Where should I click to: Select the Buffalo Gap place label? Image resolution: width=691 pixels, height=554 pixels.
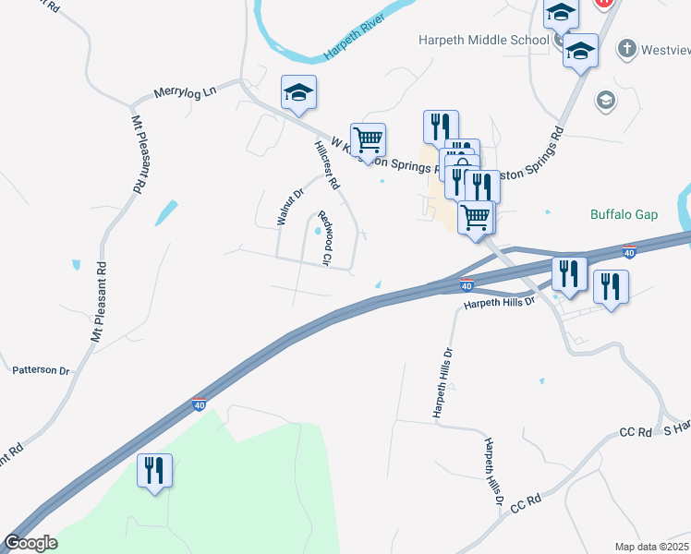tap(624, 214)
